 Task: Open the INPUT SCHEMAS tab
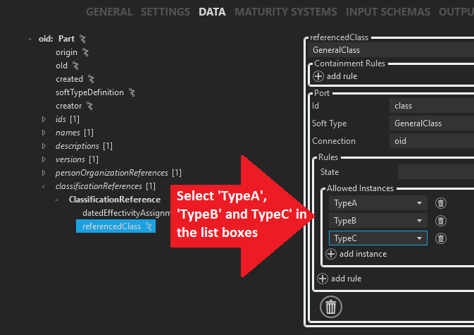coord(388,11)
